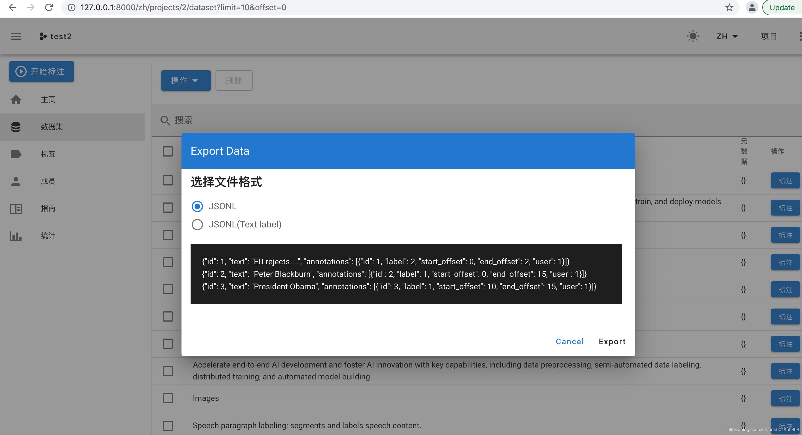Expand the 操作 actions dropdown
Viewport: 802px width, 435px height.
pyautogui.click(x=185, y=81)
